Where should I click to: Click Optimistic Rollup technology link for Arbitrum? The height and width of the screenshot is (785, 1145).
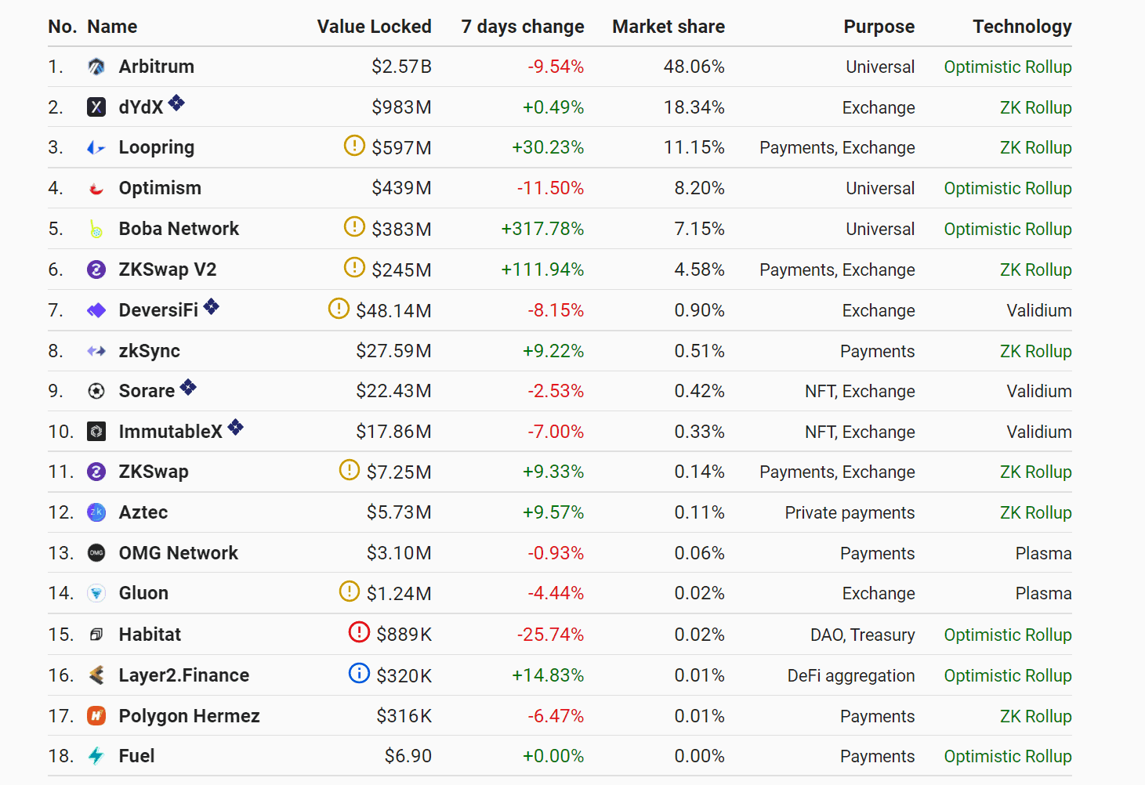click(x=1007, y=67)
